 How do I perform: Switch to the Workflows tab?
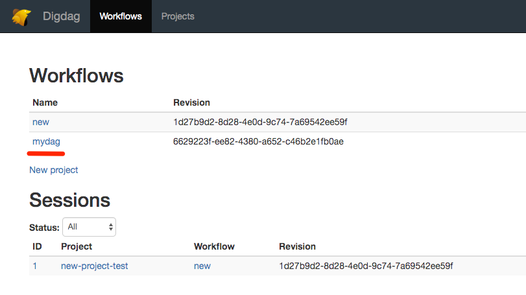(x=121, y=16)
